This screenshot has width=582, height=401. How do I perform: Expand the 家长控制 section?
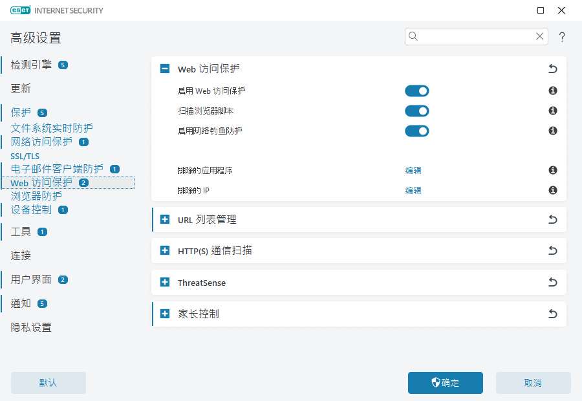point(164,314)
